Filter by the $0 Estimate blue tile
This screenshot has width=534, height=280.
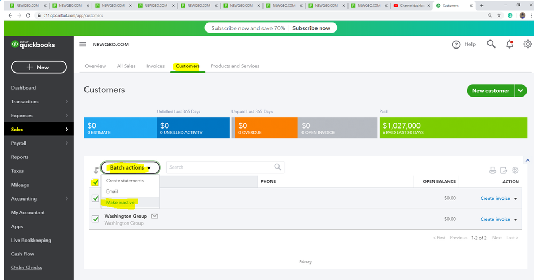click(x=121, y=128)
